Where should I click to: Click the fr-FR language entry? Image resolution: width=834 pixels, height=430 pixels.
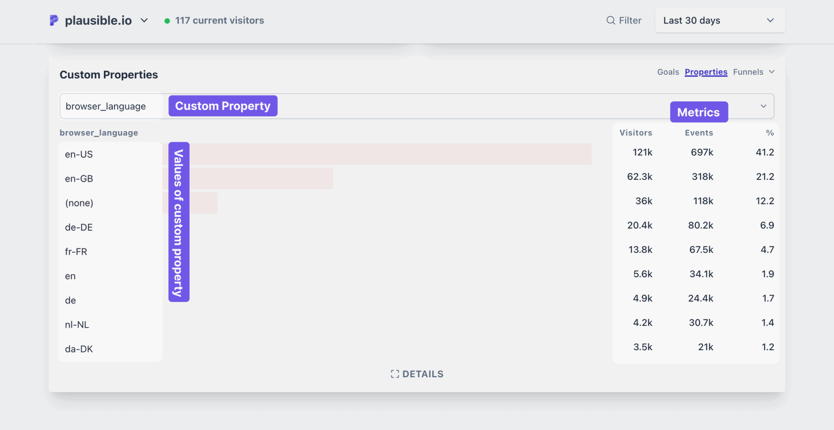[76, 252]
